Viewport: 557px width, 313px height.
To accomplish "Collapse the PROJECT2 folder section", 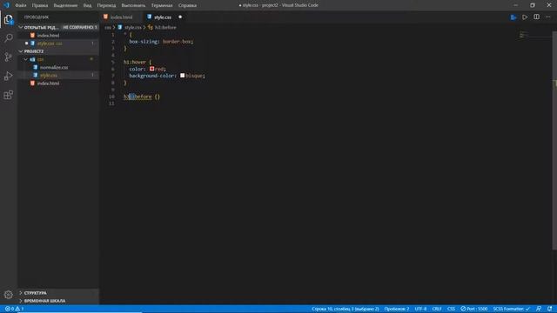I will pyautogui.click(x=21, y=51).
